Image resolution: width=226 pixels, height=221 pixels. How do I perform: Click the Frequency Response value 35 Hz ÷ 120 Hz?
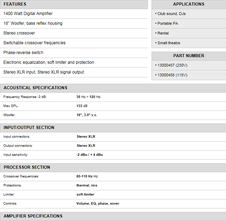[x=88, y=97]
